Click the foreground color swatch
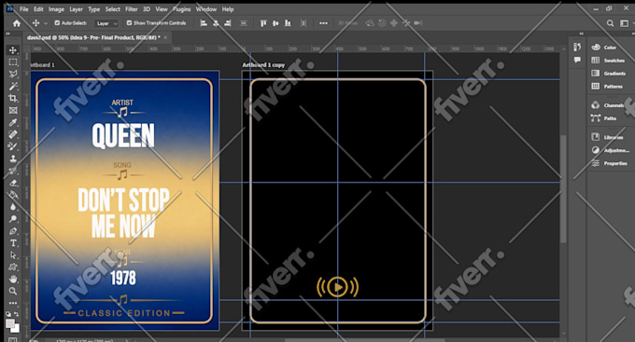This screenshot has width=635, height=342. [9, 323]
